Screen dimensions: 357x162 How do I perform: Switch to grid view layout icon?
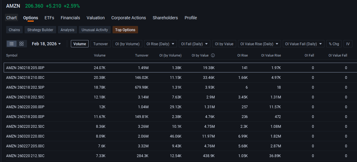21,44
